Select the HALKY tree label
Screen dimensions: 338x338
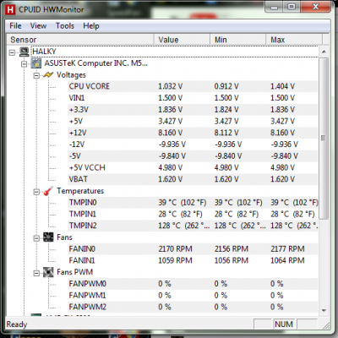coord(44,52)
